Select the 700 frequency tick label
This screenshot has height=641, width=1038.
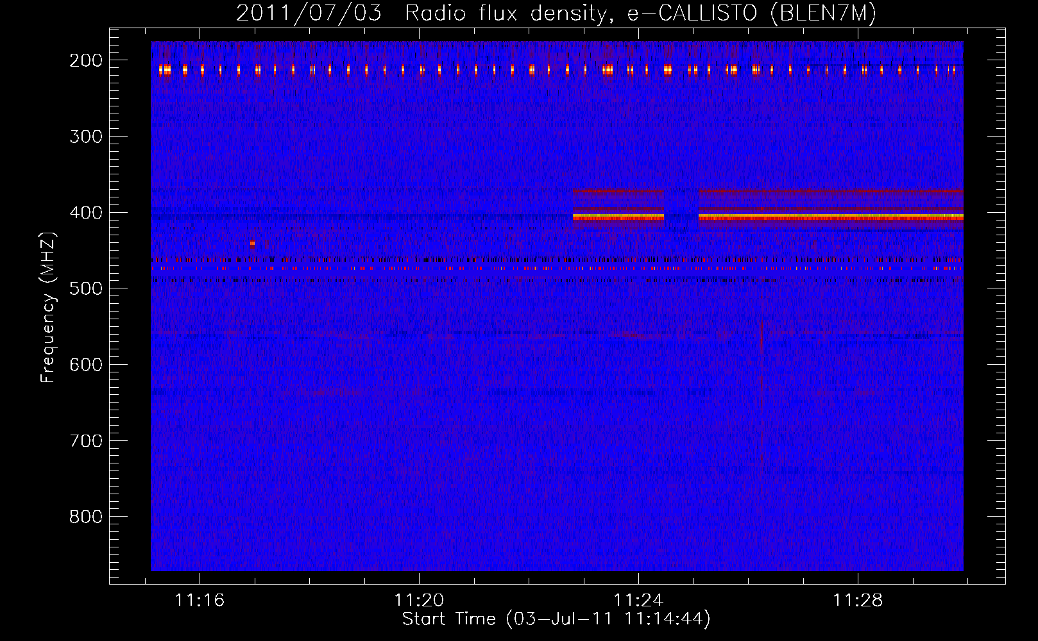point(86,441)
